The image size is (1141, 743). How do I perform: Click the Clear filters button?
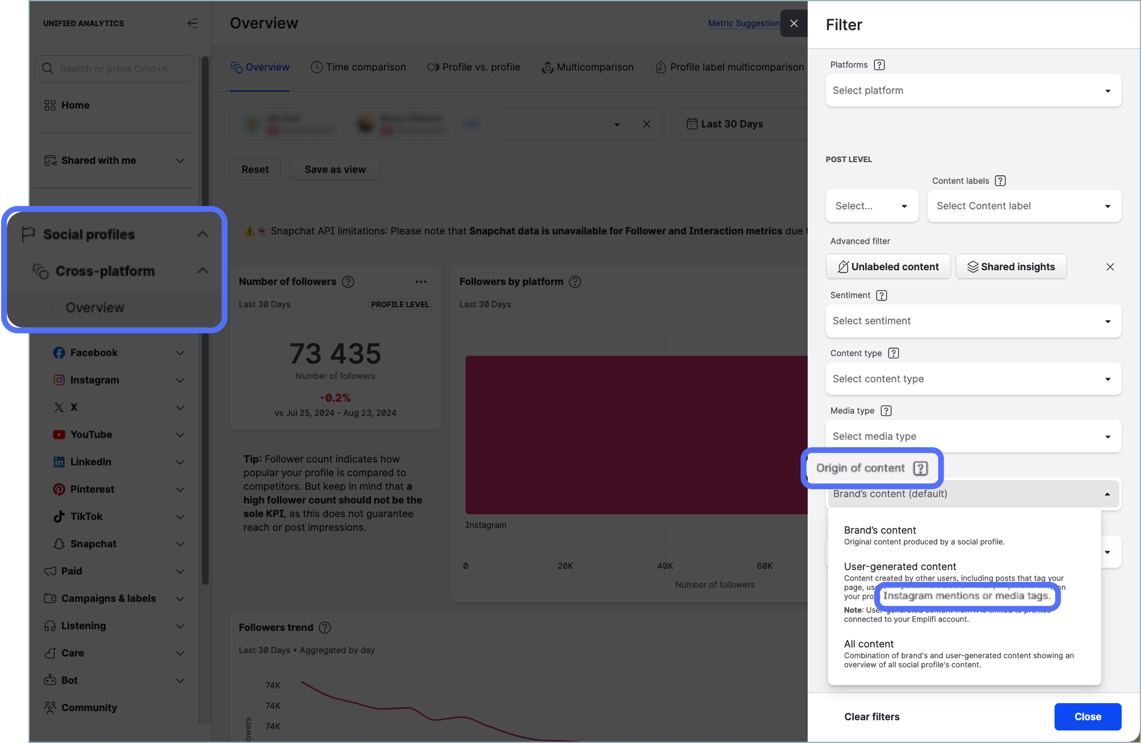click(x=871, y=717)
